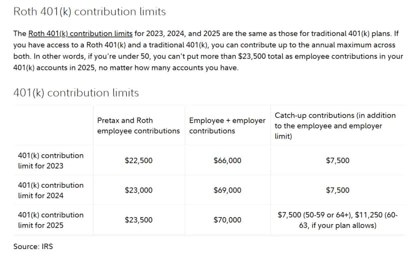Image resolution: width=415 pixels, height=256 pixels.
Task: Click the 401(k) contribution limits table heading
Action: click(76, 93)
